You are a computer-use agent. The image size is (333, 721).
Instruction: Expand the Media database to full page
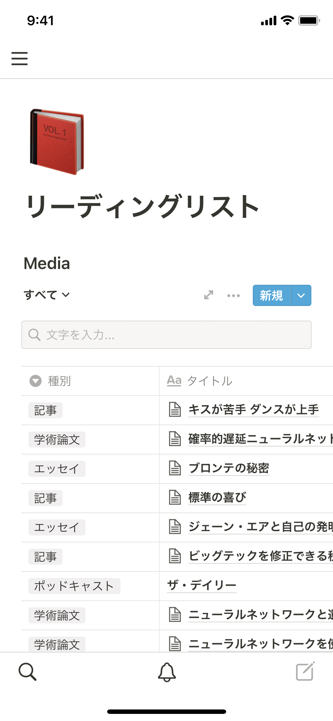point(209,295)
